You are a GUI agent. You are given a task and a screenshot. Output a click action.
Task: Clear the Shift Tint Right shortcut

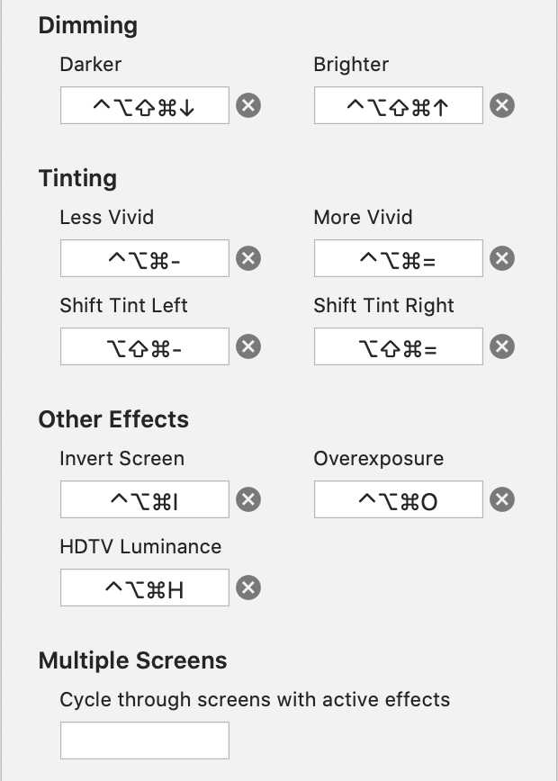tap(502, 346)
